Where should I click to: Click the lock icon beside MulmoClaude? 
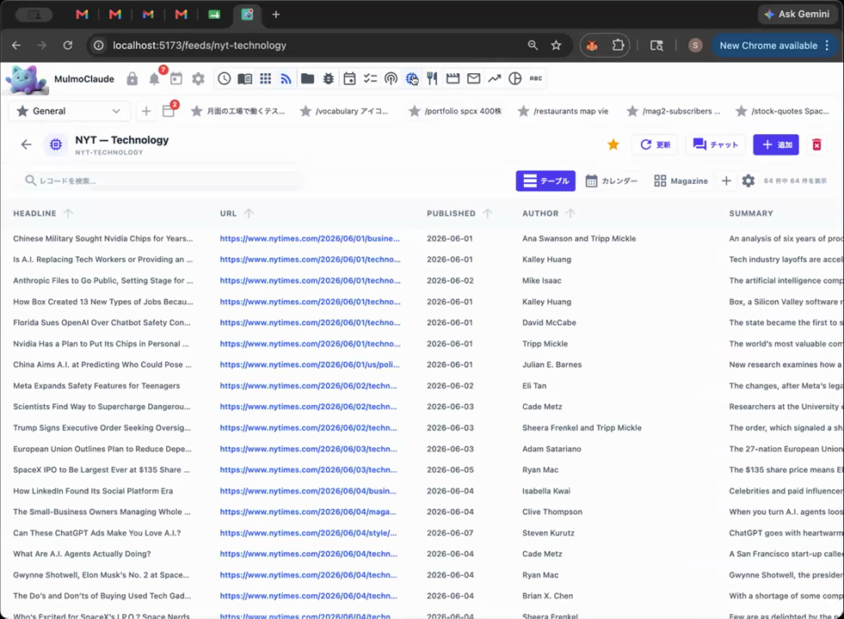pyautogui.click(x=132, y=79)
